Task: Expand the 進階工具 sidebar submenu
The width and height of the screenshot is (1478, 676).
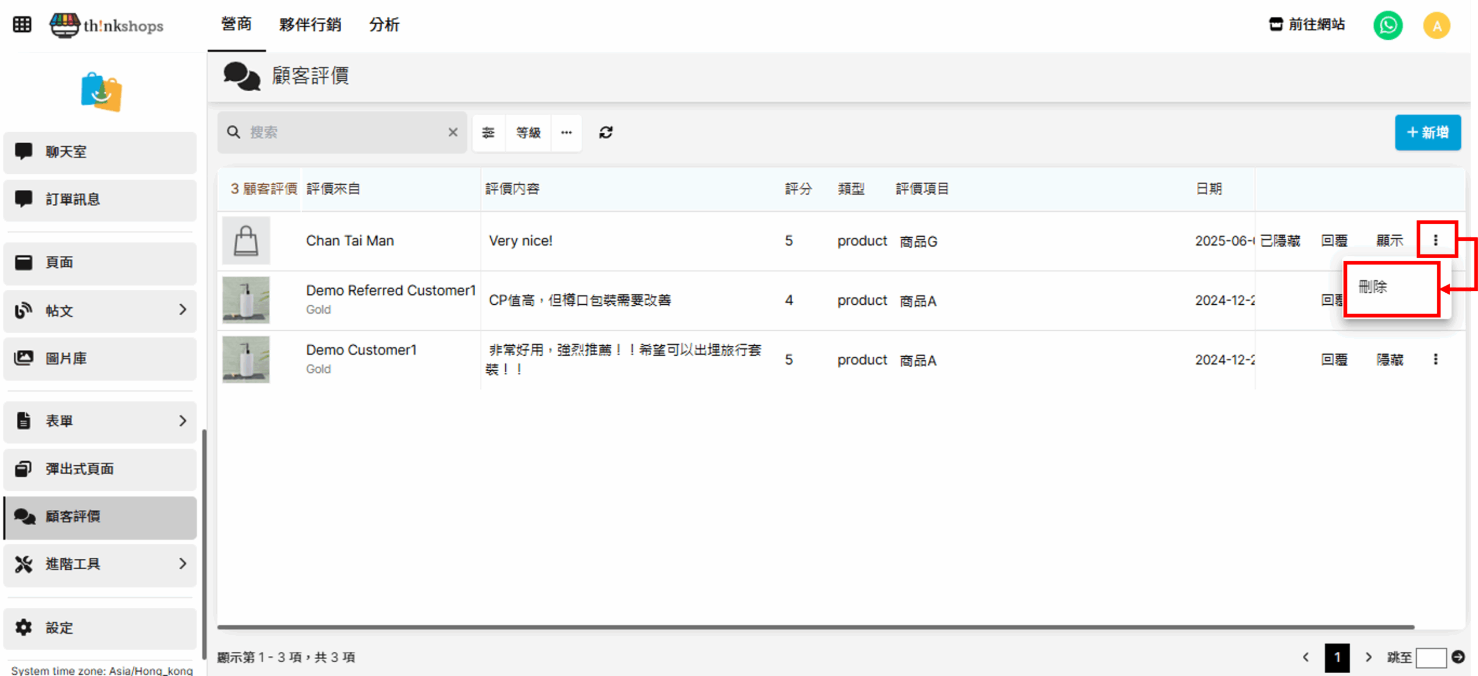Action: pyautogui.click(x=182, y=563)
